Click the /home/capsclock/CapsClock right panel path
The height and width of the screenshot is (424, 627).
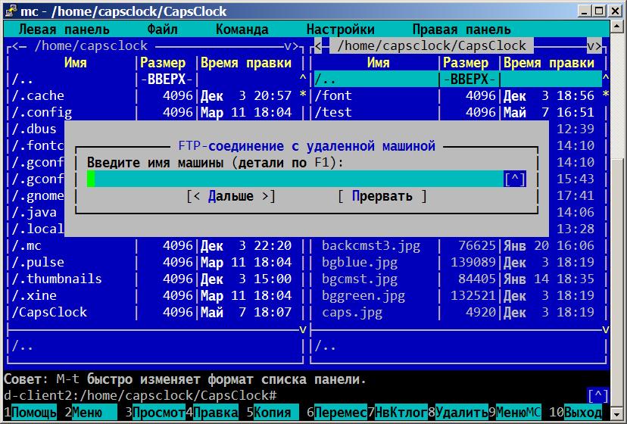432,46
